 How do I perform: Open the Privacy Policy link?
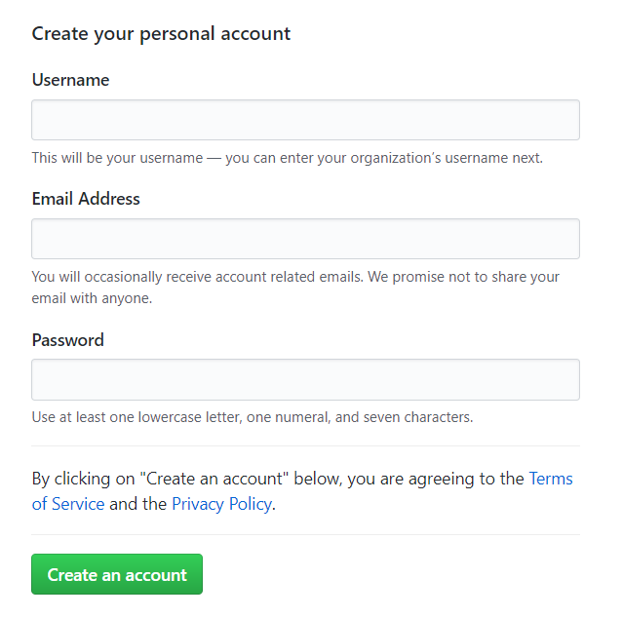point(222,504)
